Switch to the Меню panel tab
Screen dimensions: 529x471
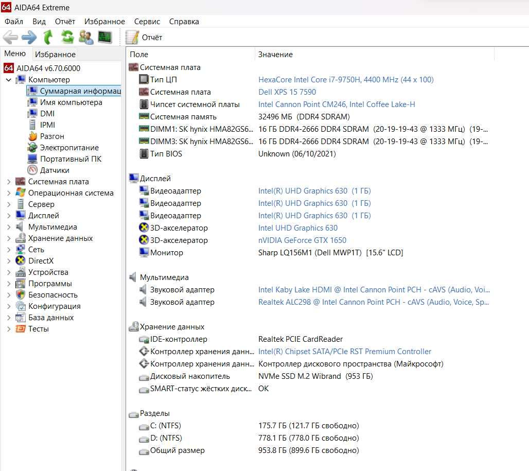[15, 54]
